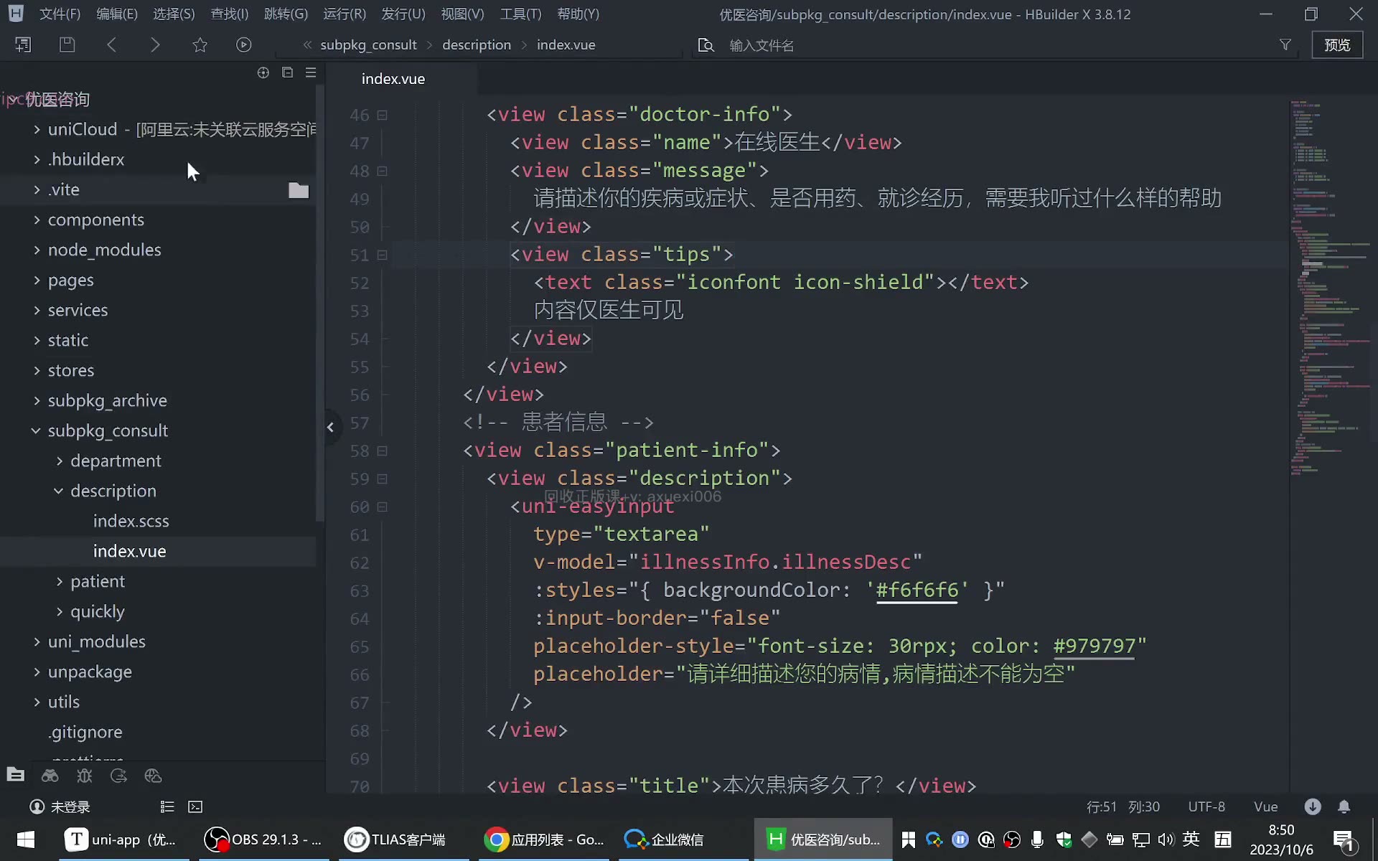Click the project manager icon at bottom-left

click(x=16, y=775)
